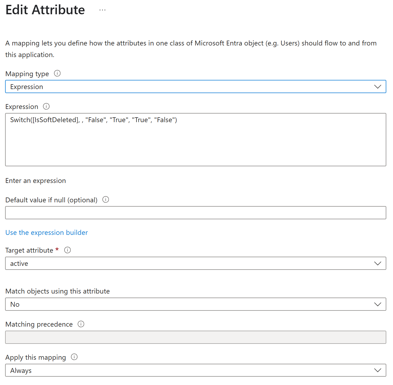Click the 'Enter an expression' hint text

pos(35,181)
